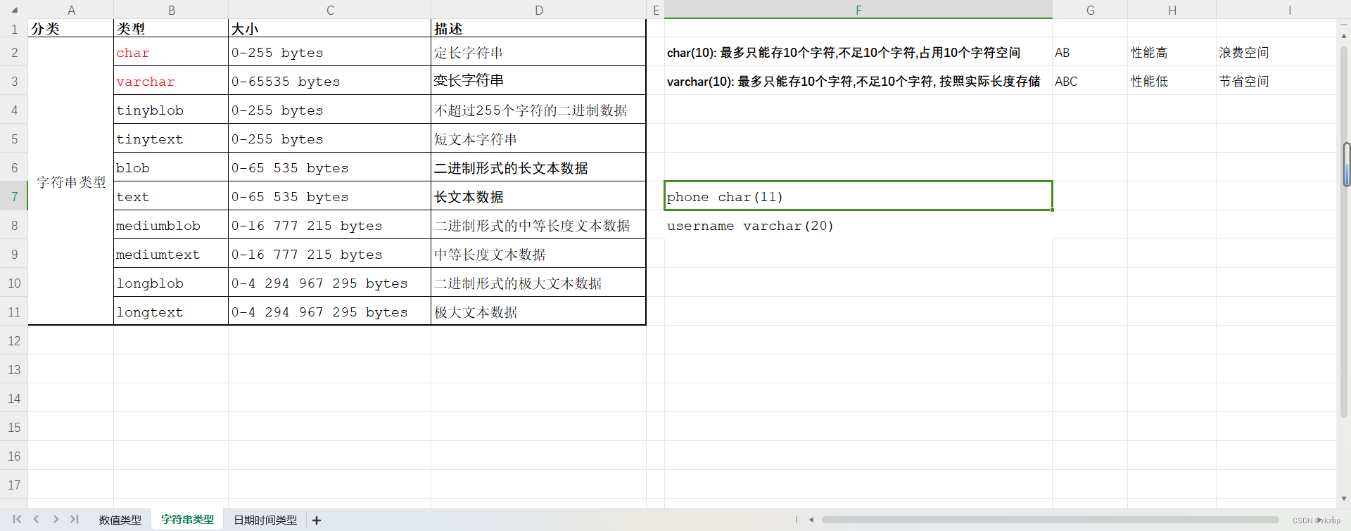Go to last sheet navigation arrow

click(x=74, y=519)
